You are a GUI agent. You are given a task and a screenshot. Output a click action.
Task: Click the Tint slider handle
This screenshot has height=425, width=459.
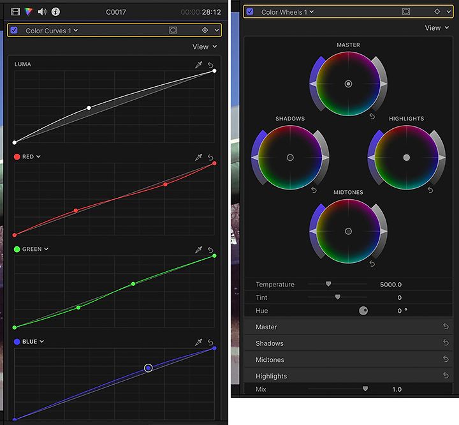(337, 297)
